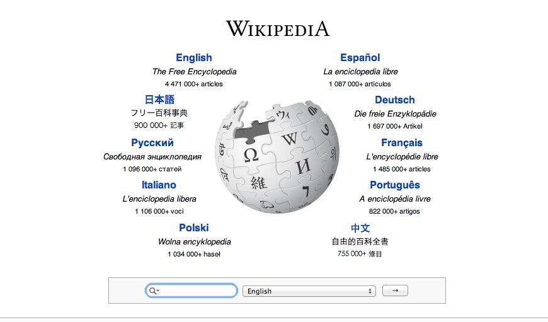Open the Polski Wikipedia link
548x322 pixels.
click(x=194, y=227)
